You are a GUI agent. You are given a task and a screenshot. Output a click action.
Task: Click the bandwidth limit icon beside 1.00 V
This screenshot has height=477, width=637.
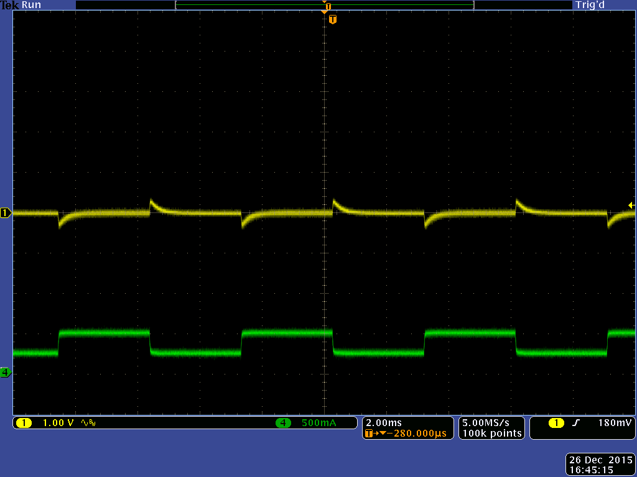point(88,423)
